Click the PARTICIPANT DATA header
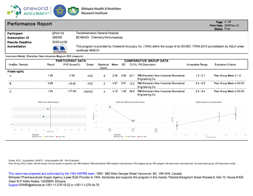 71,61
